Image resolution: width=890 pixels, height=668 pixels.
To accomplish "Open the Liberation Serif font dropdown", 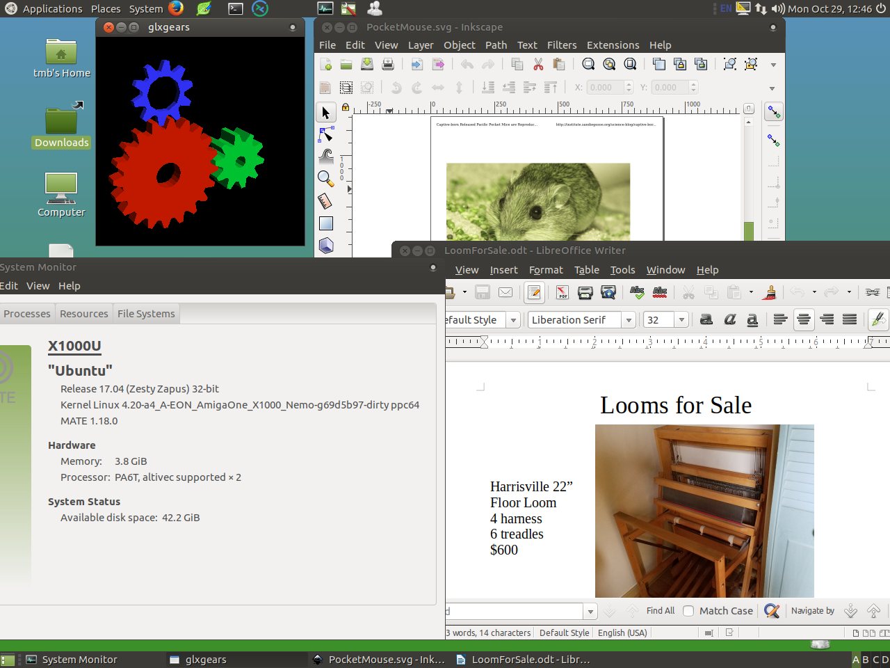I will coord(629,320).
